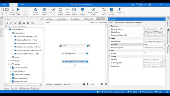Click the JSONPayload input field
Screen dimensions: 170x96
[x=153, y=41]
